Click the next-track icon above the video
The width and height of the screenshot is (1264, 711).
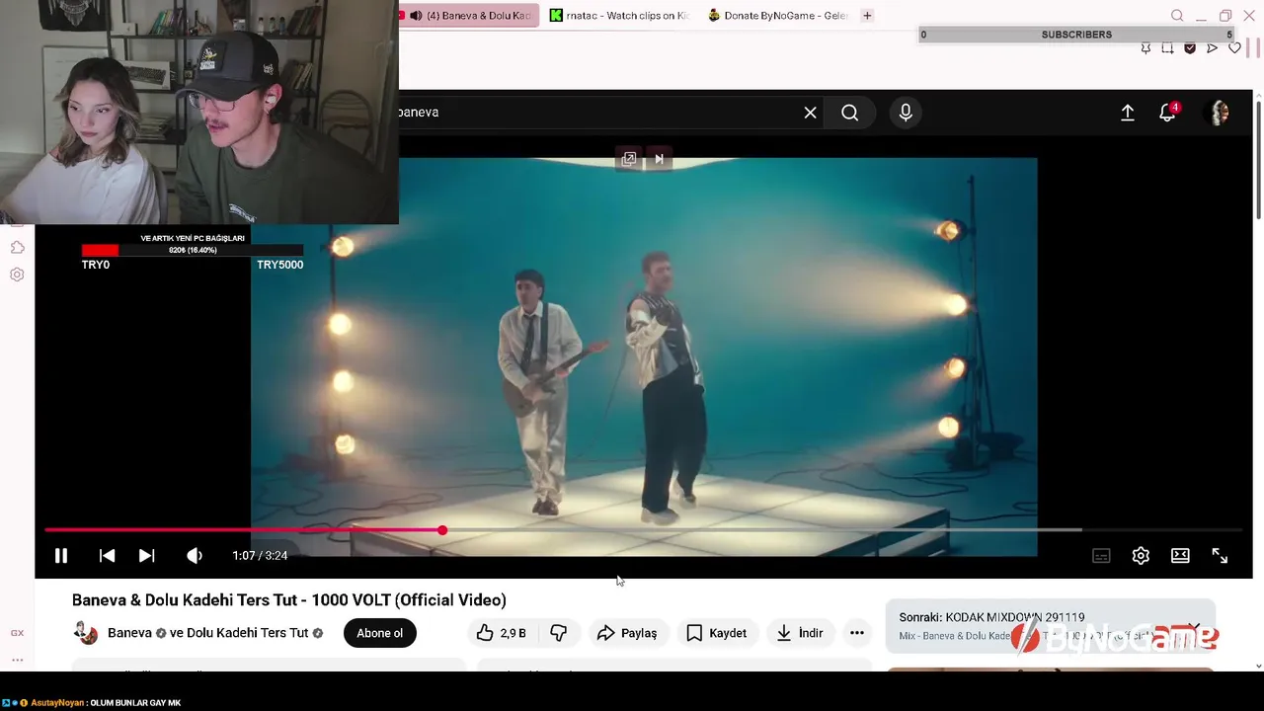[x=659, y=159]
